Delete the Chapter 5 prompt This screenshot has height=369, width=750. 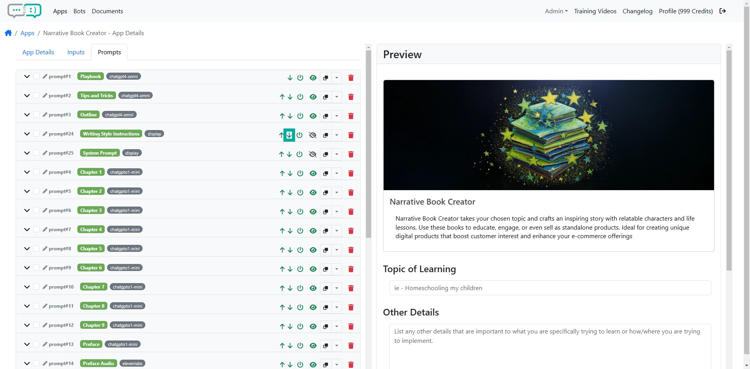(x=351, y=250)
